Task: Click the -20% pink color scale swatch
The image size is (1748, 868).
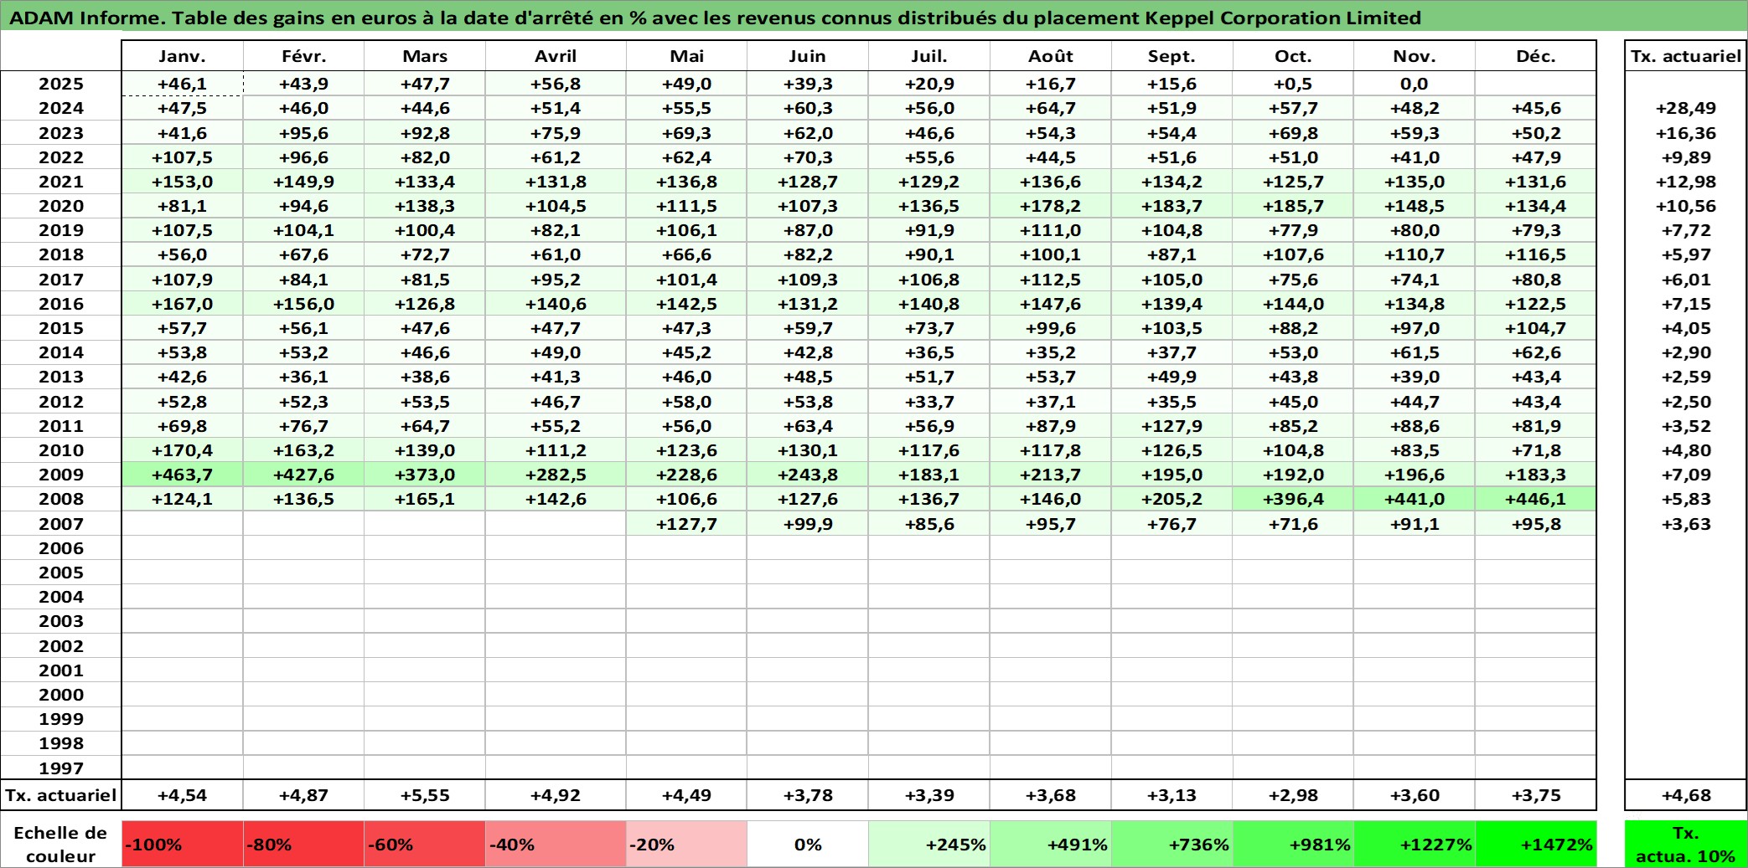Action: [x=686, y=844]
